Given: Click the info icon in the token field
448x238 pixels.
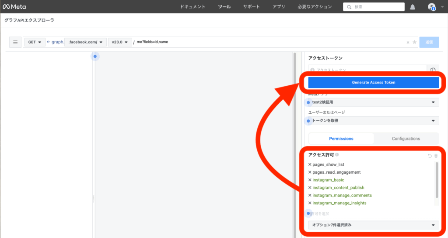Looking at the screenshot, I should click(x=312, y=70).
